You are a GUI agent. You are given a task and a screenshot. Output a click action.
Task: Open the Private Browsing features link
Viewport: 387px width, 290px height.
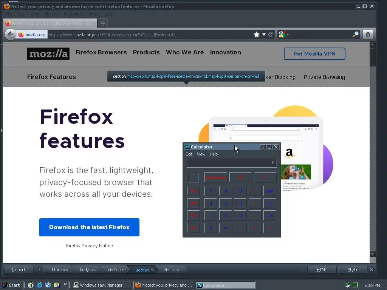[324, 77]
